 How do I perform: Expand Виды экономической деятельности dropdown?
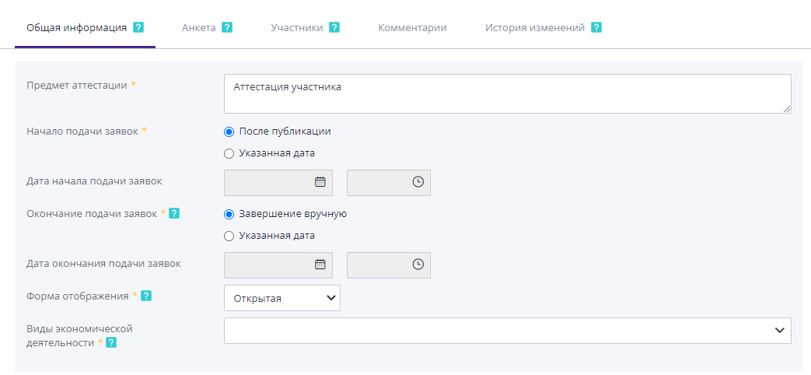507,331
